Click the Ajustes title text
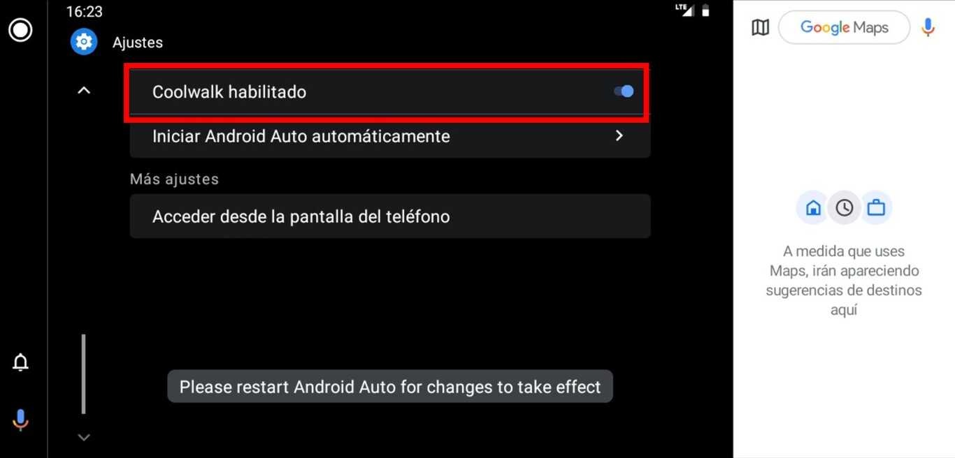 (138, 43)
